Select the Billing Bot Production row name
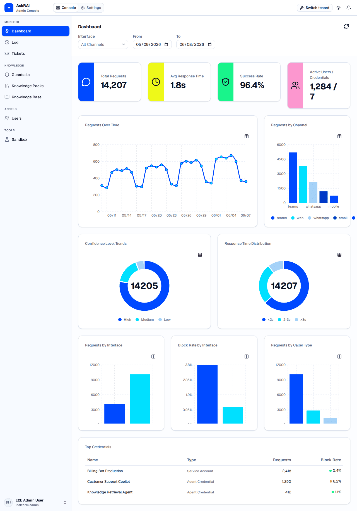This screenshot has width=357, height=511. click(105, 471)
